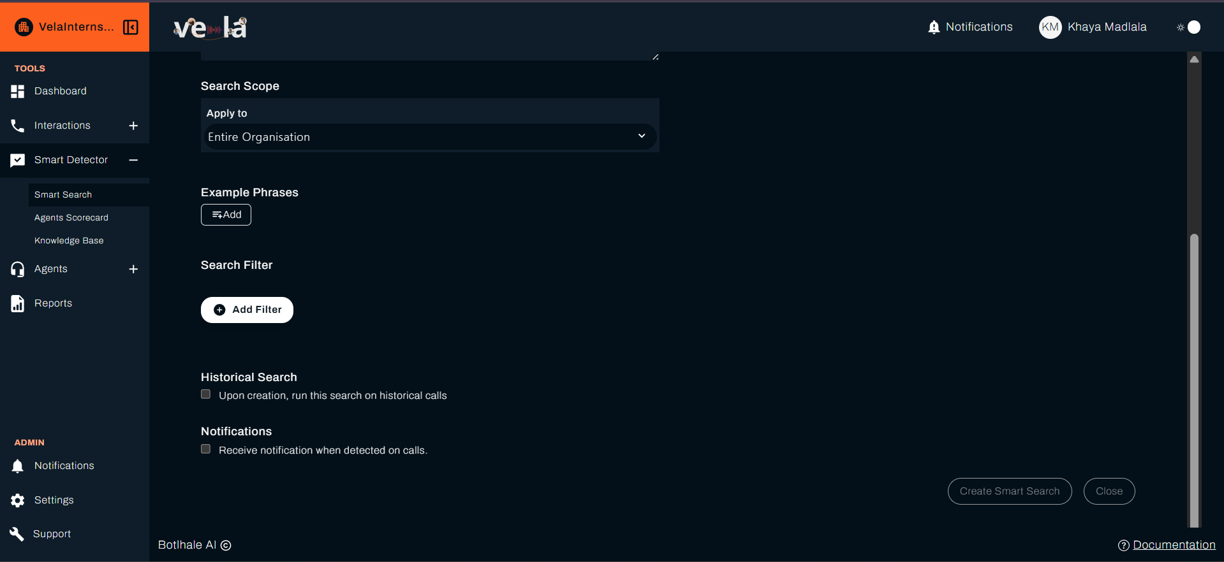Enable run search on historical calls checkbox
Screen dimensions: 1224x562
(205, 394)
